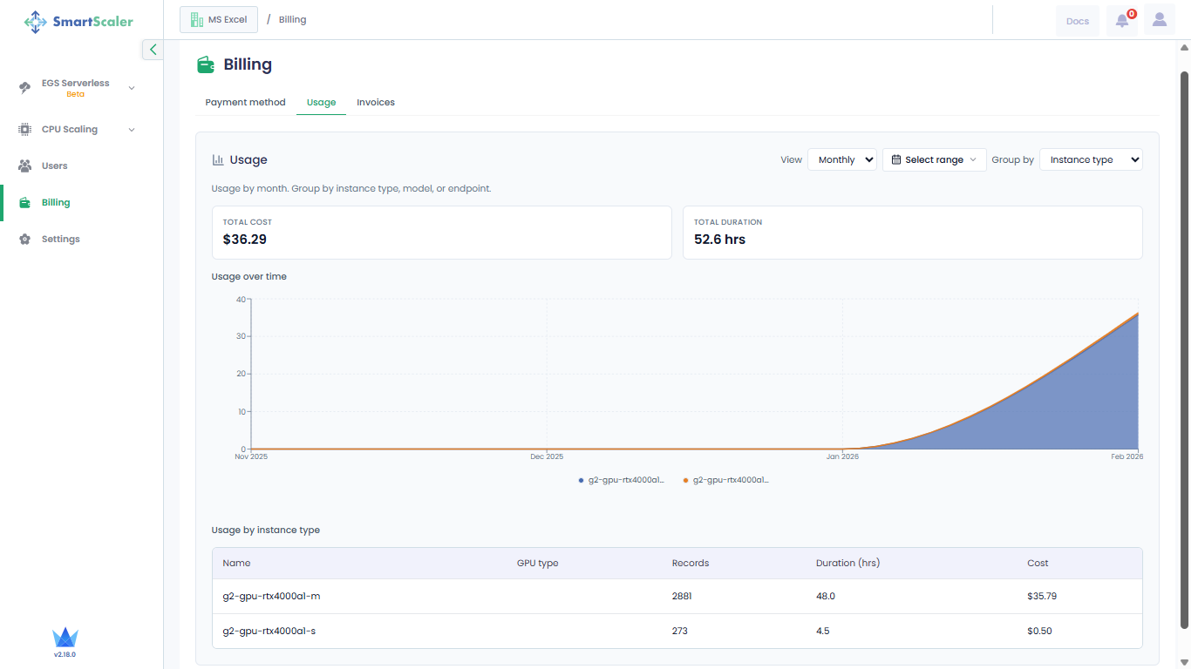Click the Settings gear icon in sidebar

[25, 239]
